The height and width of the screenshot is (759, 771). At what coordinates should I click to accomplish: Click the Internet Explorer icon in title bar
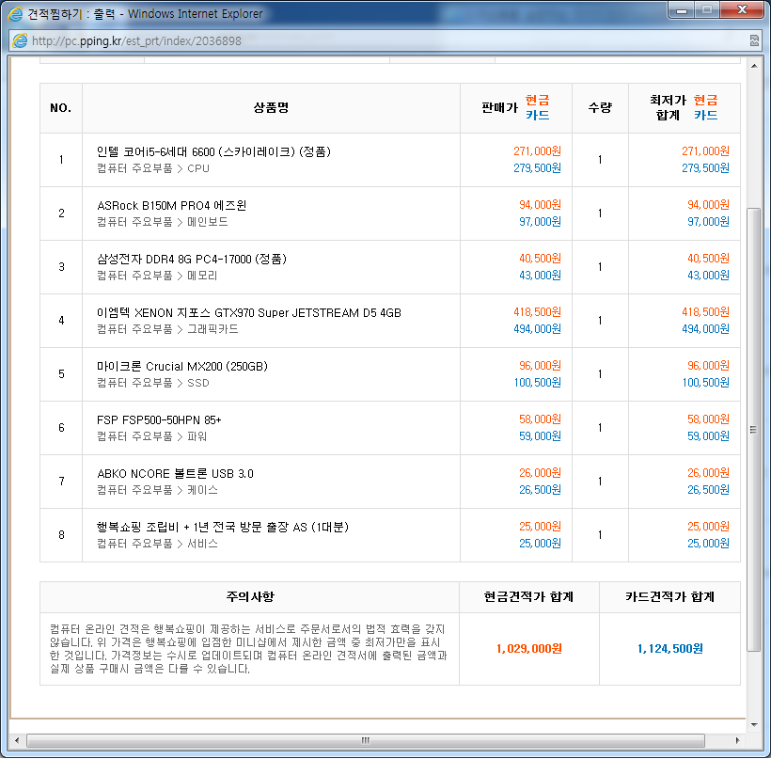point(15,14)
